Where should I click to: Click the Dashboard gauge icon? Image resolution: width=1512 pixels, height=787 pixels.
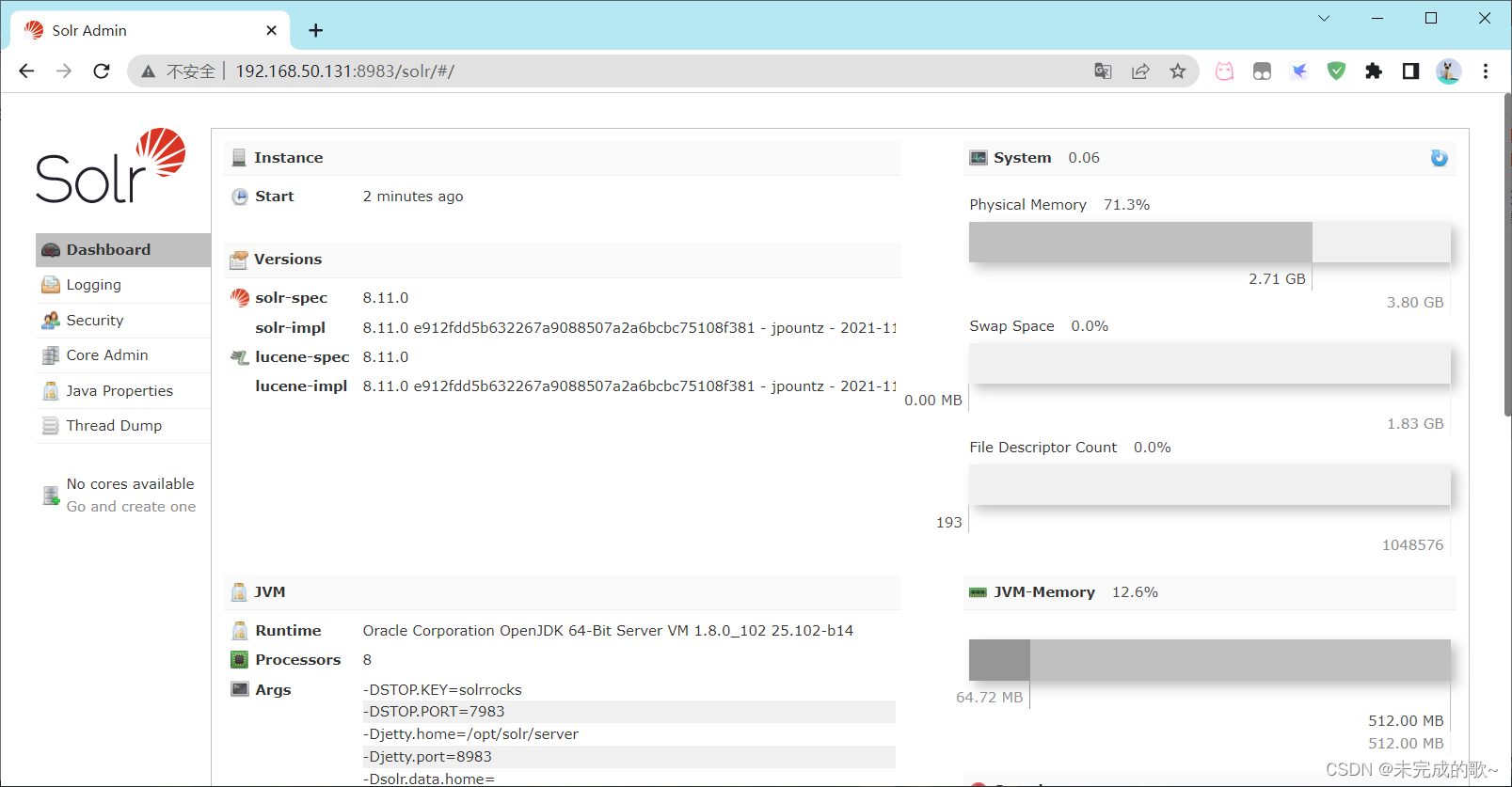click(51, 250)
